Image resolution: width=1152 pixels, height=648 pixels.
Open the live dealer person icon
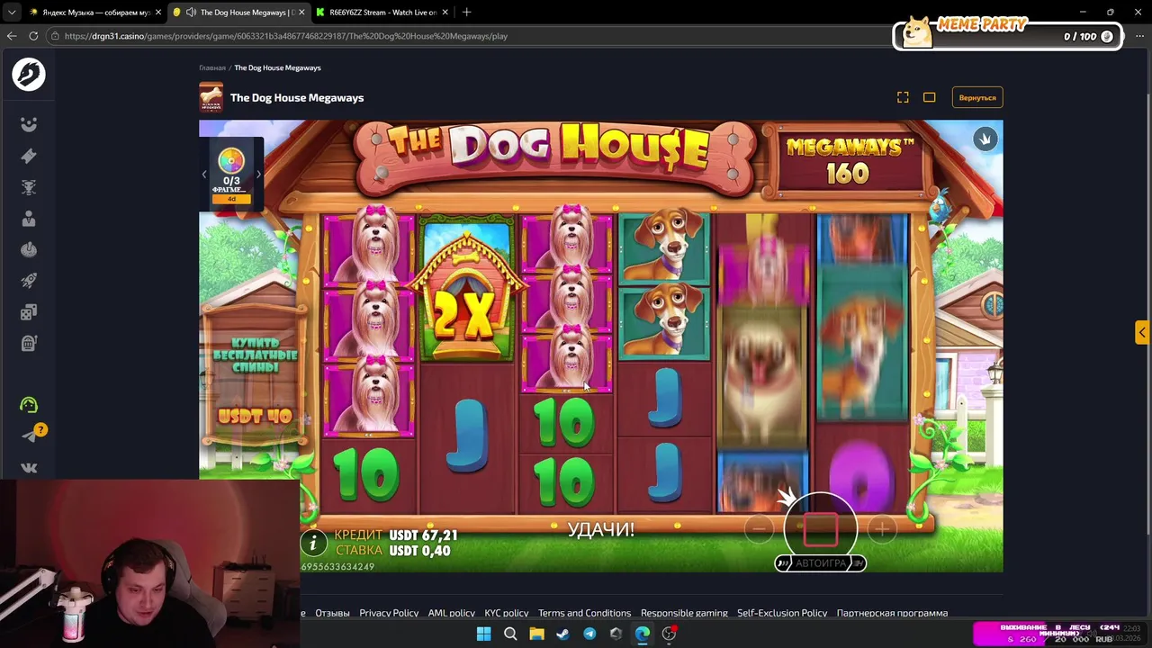coord(29,219)
